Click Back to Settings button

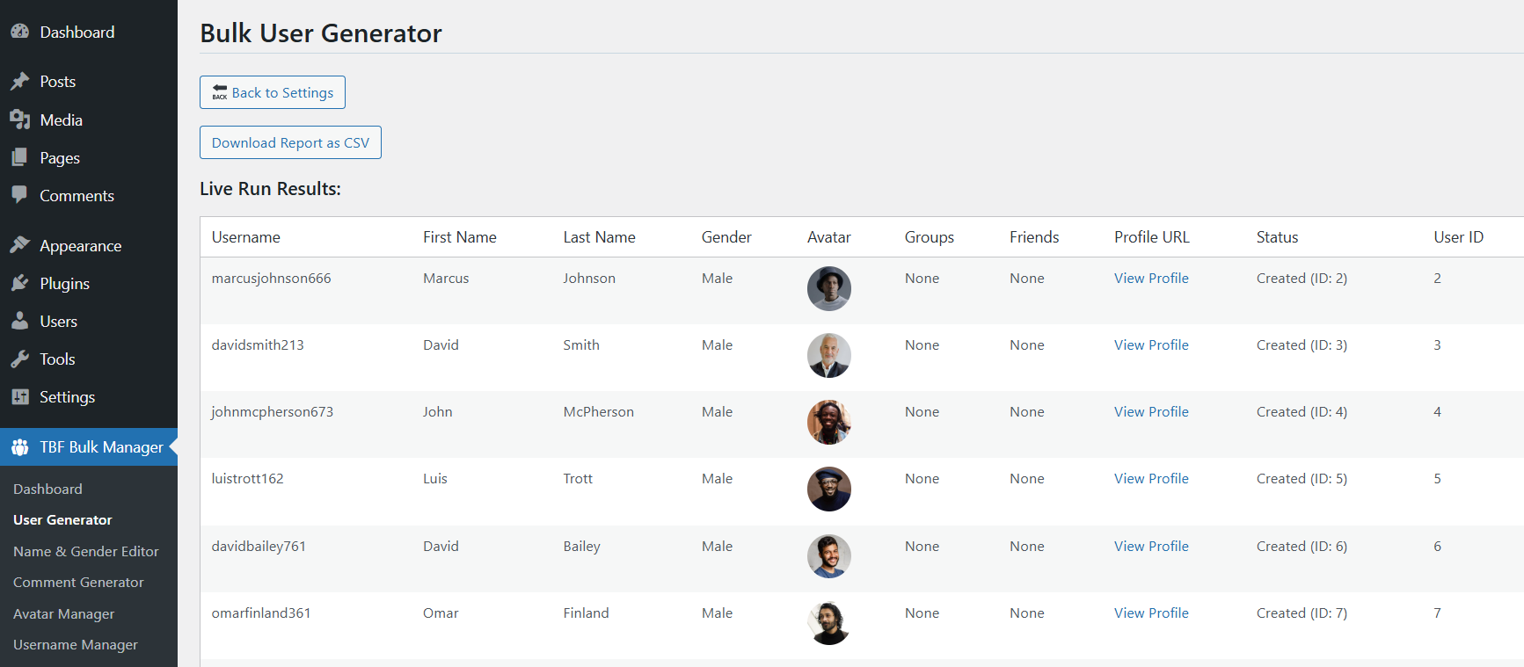tap(273, 92)
